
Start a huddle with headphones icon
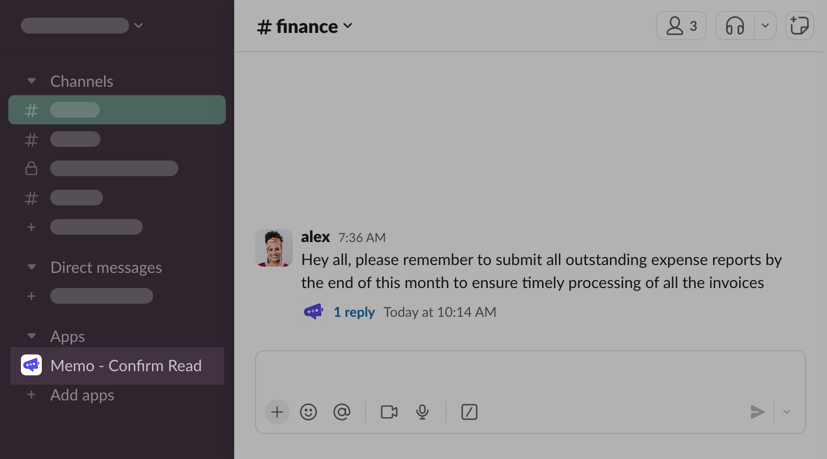pos(735,26)
